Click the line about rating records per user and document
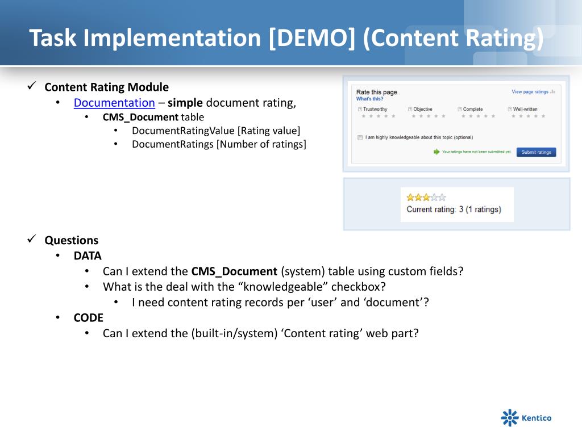Viewport: 582px width, 436px height. click(280, 302)
